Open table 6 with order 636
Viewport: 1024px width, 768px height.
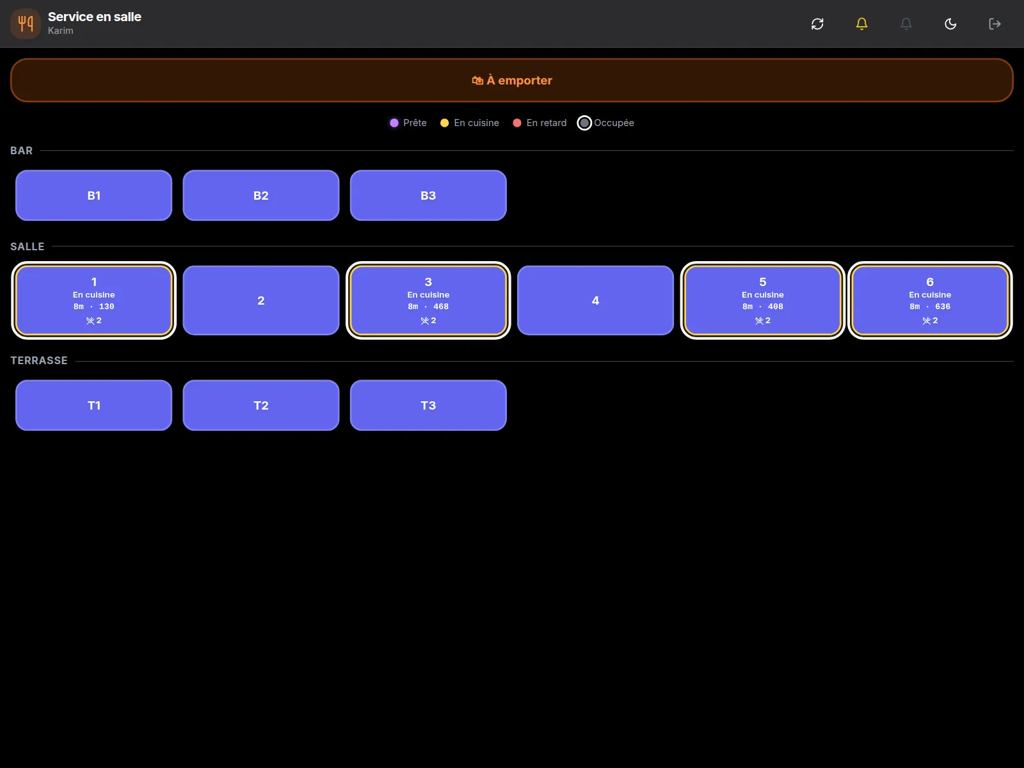tap(930, 300)
